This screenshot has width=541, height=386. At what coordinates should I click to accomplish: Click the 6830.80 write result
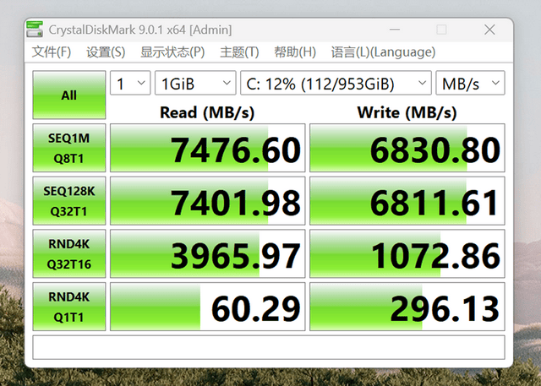pyautogui.click(x=407, y=148)
